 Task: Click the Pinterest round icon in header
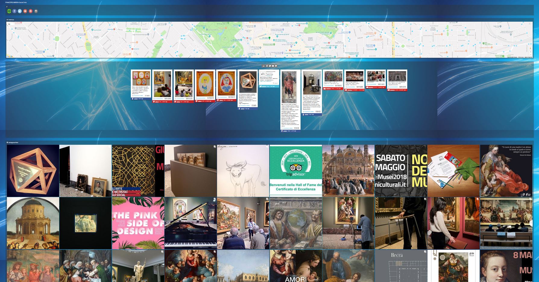pos(31,11)
